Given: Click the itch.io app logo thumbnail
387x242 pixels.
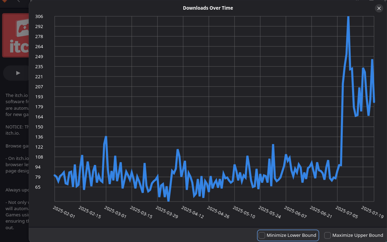Looking at the screenshot, I should tap(16, 35).
